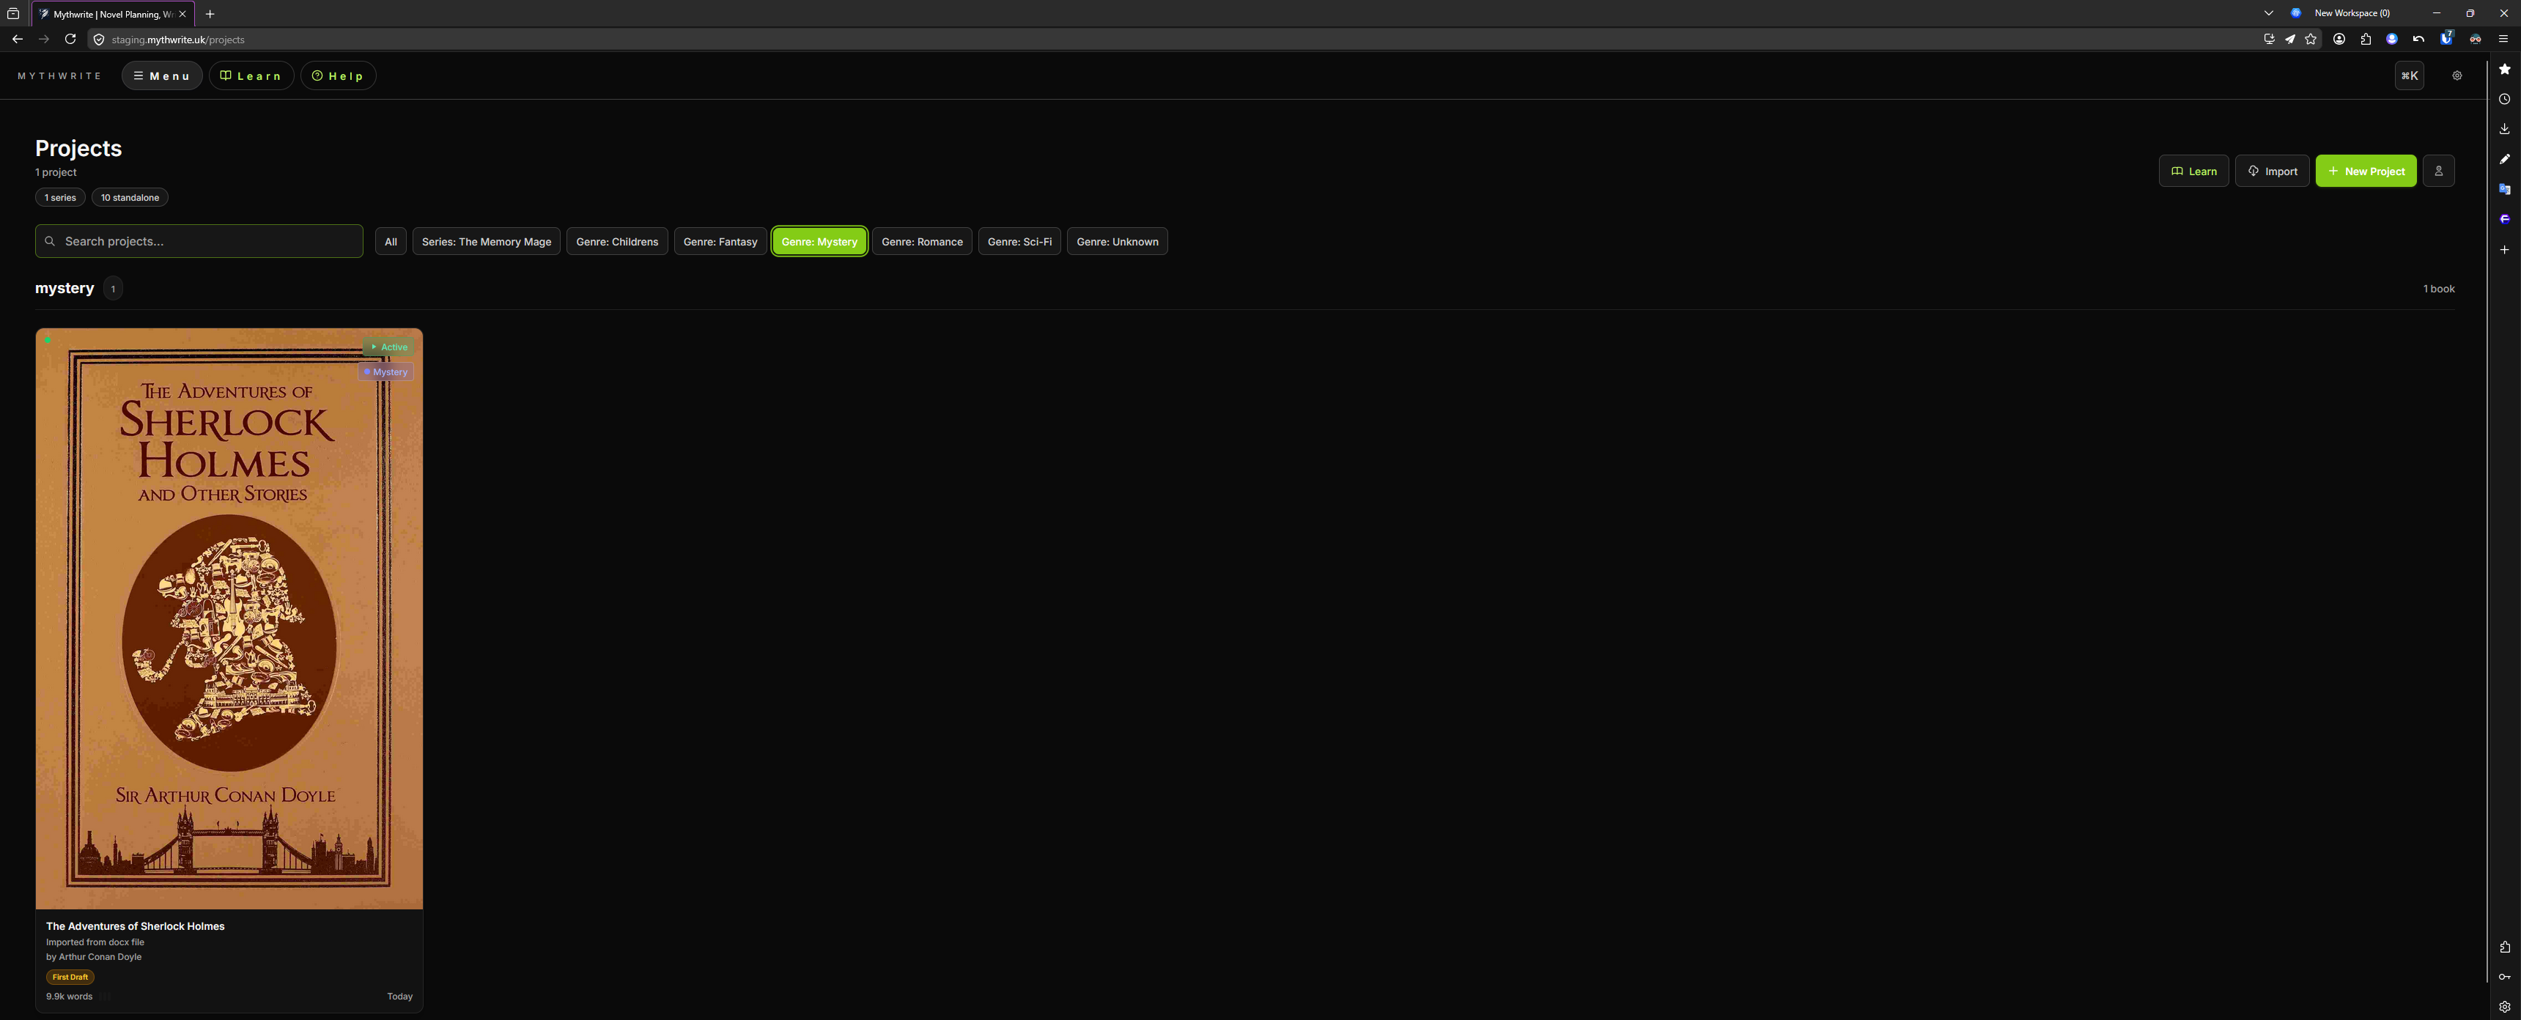Click the First Draft badge

(x=70, y=977)
